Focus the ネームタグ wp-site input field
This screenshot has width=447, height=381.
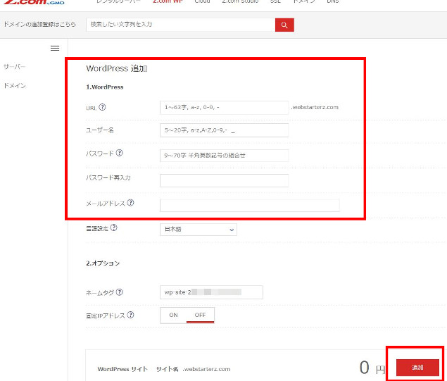click(x=211, y=292)
